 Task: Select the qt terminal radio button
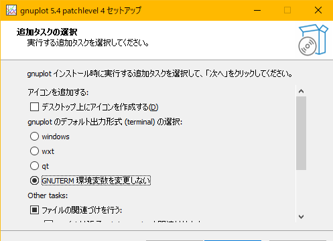point(34,166)
